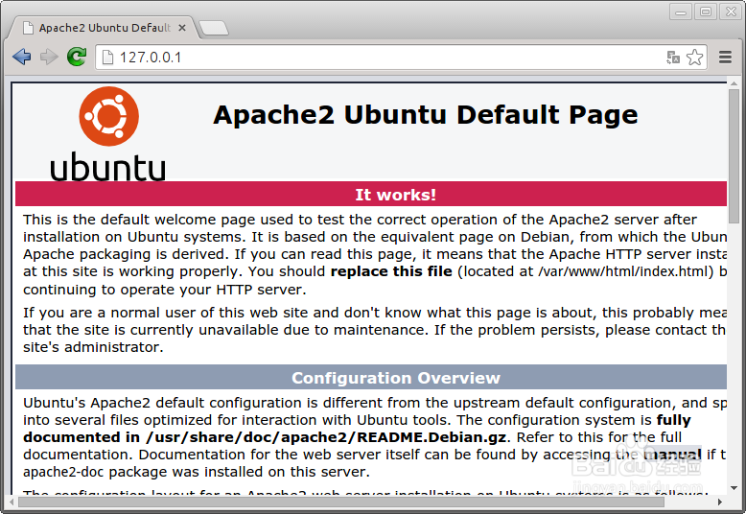Click the 'Configuration Overview' section header
Screen dimensions: 746x514
point(371,378)
